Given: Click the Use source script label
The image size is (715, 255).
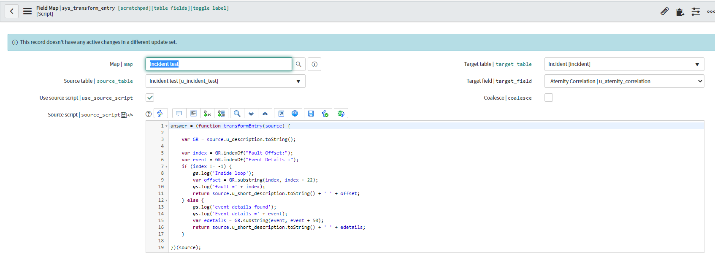Looking at the screenshot, I should click(x=86, y=98).
